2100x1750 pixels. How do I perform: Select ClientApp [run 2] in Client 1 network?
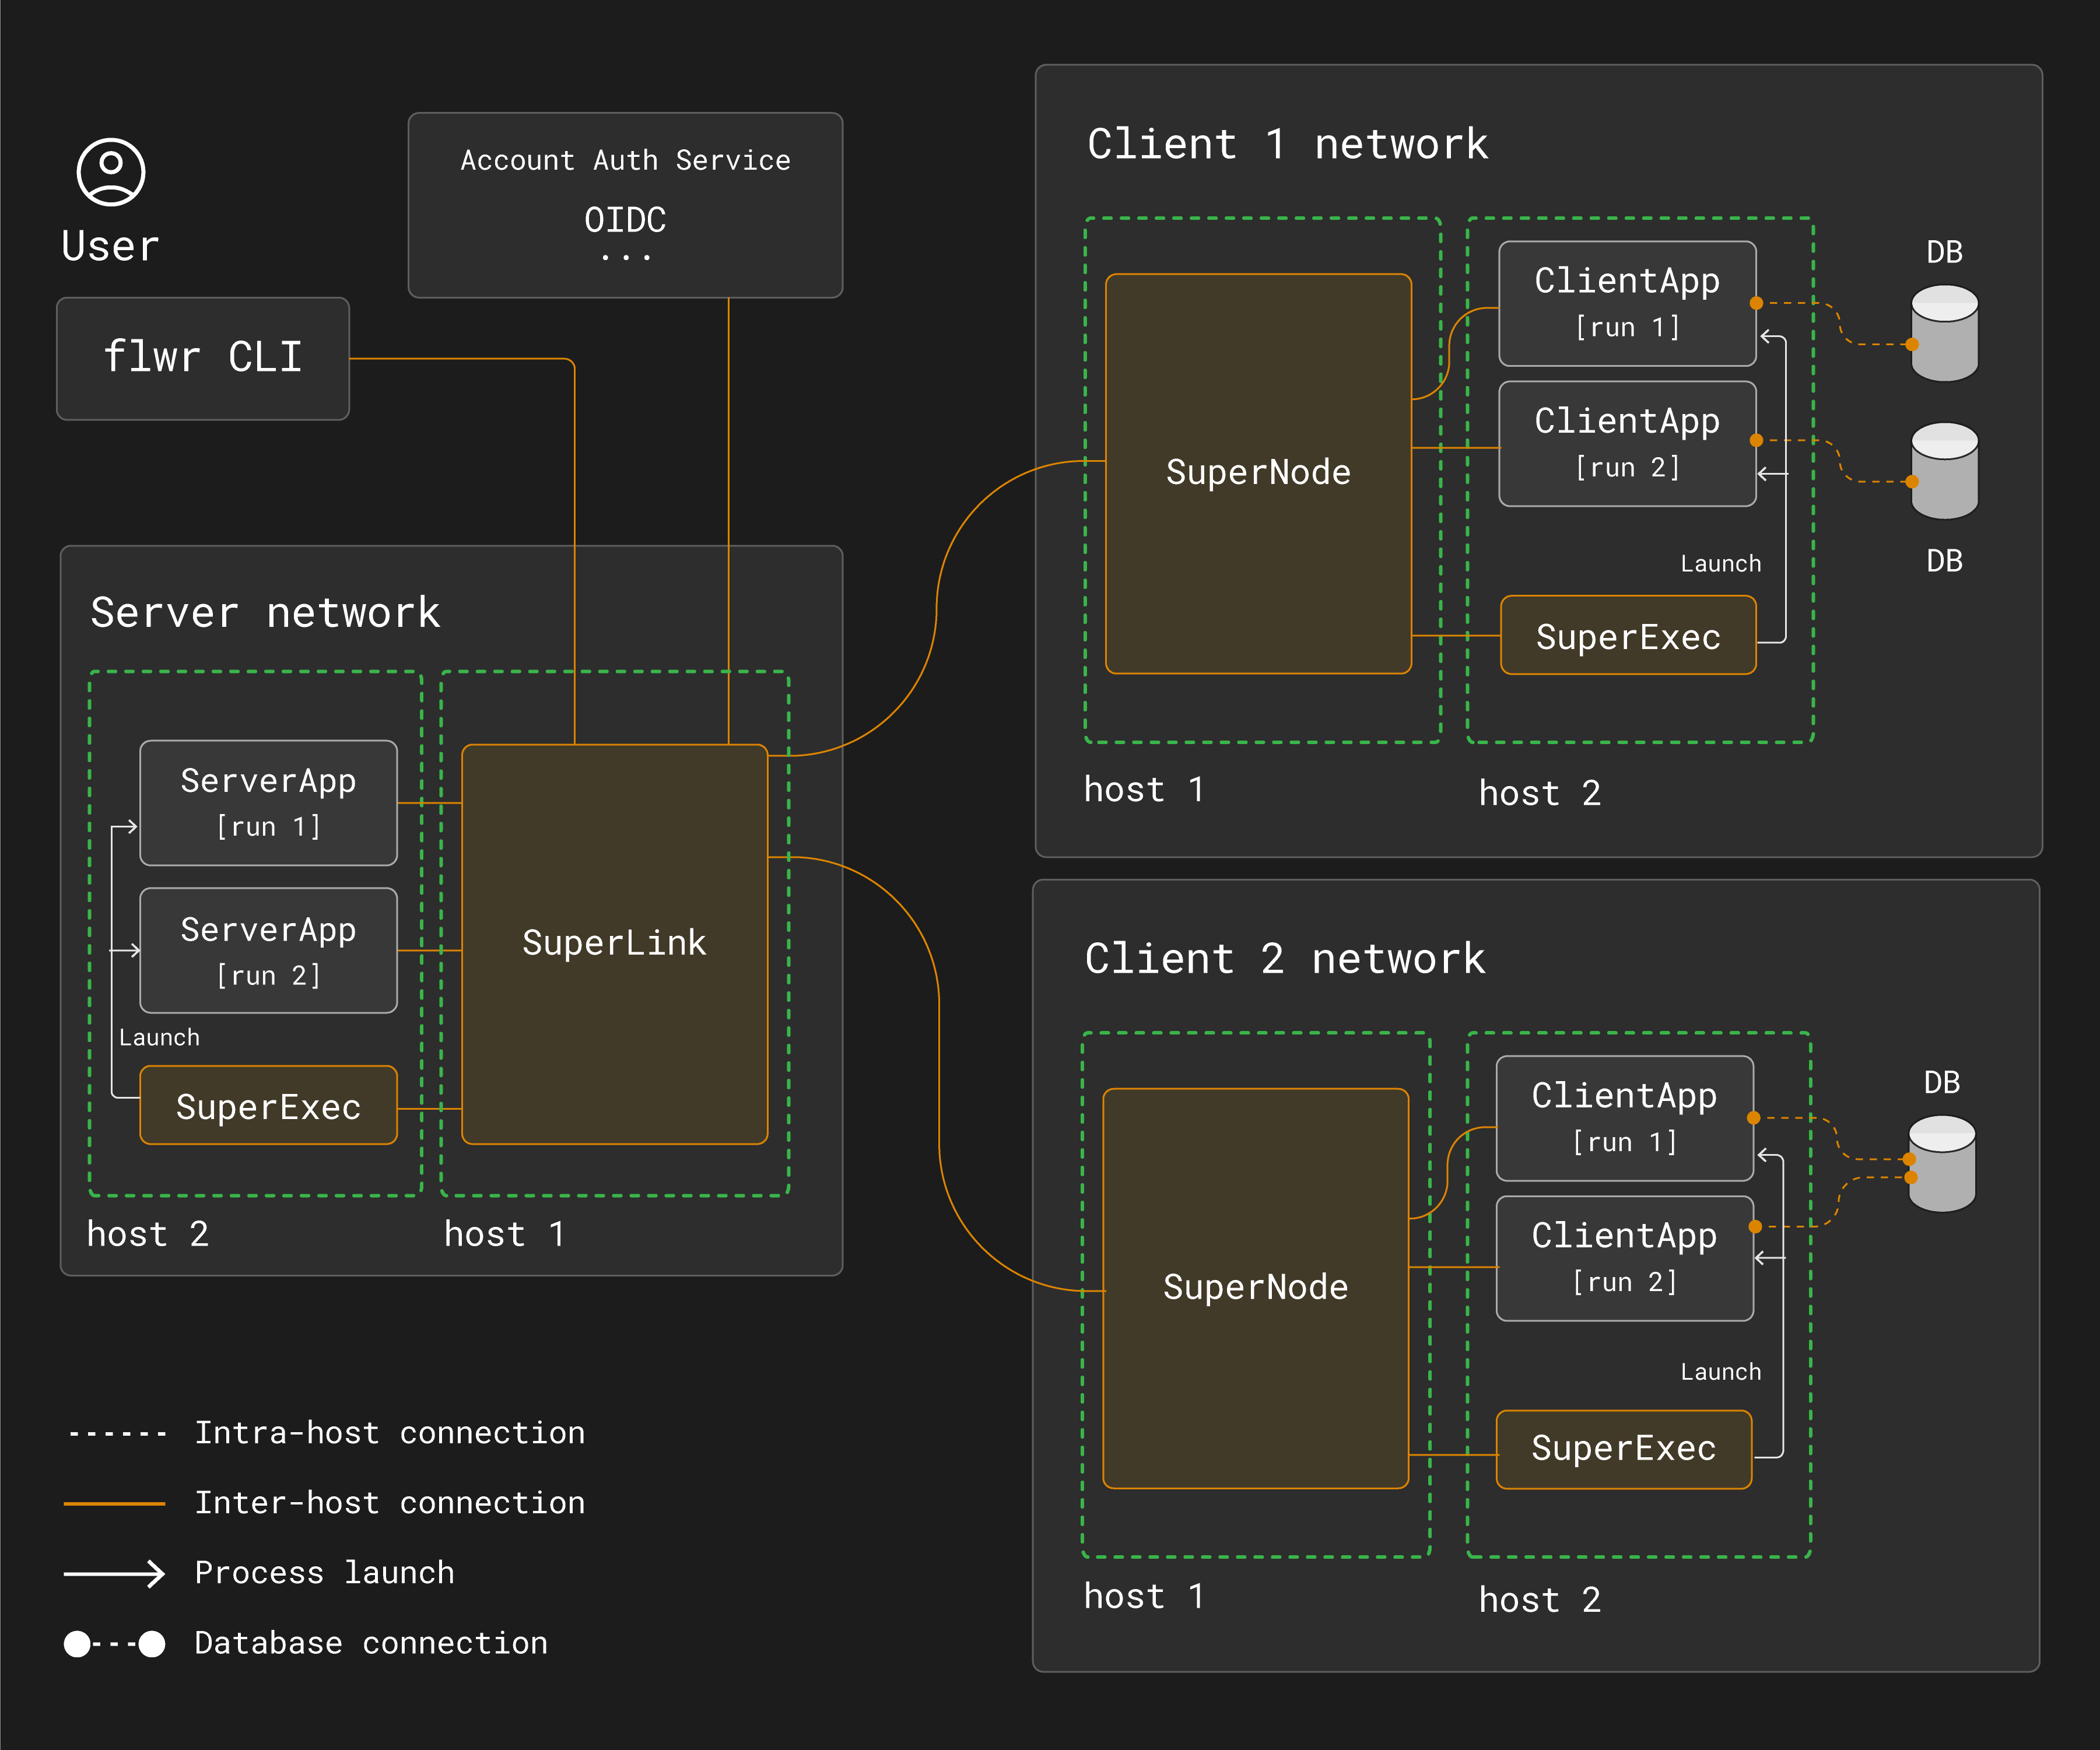coord(1627,443)
